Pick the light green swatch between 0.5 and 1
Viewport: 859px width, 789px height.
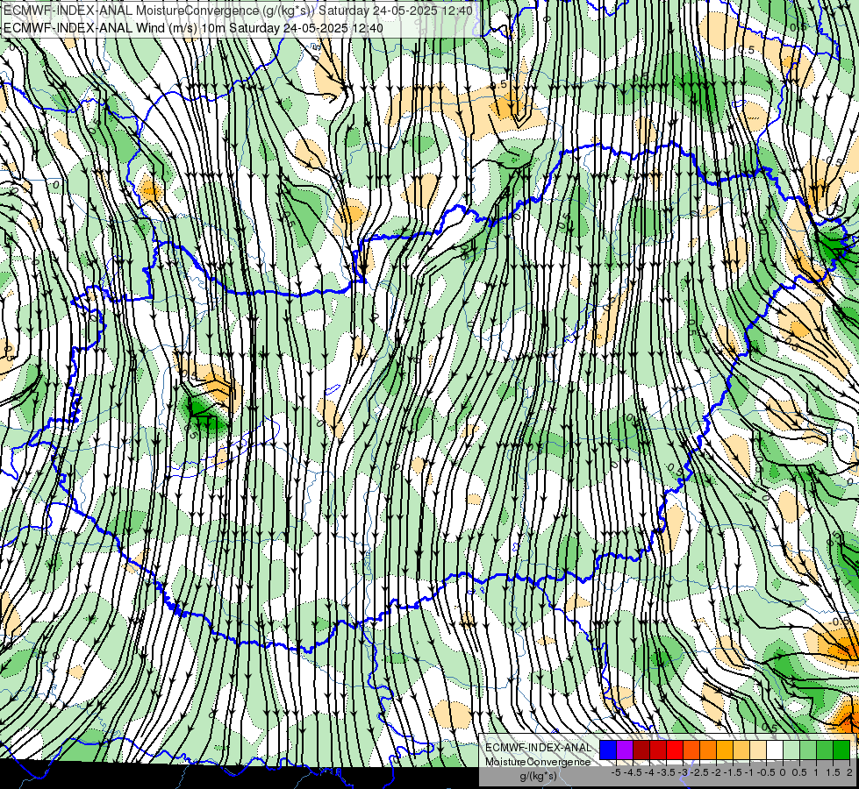pos(808,750)
